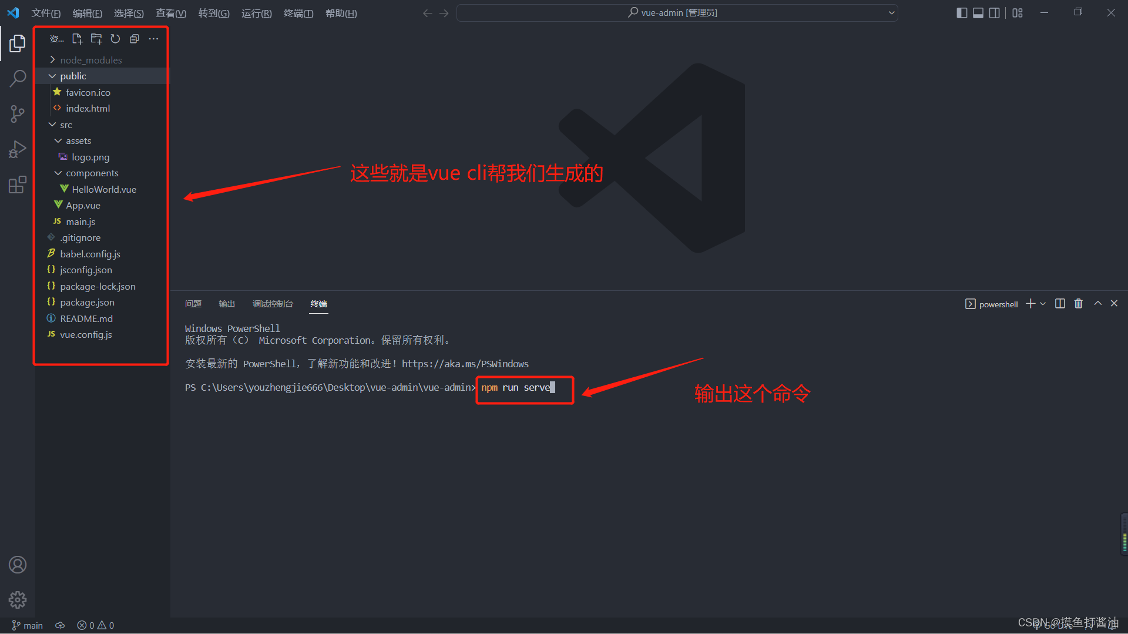Open explorer more actions ellipsis
The width and height of the screenshot is (1128, 634).
coord(153,39)
